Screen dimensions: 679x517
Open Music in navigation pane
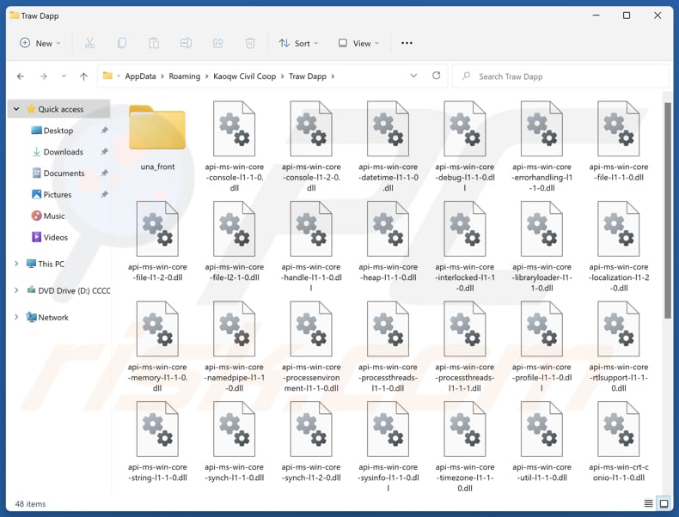(x=53, y=216)
